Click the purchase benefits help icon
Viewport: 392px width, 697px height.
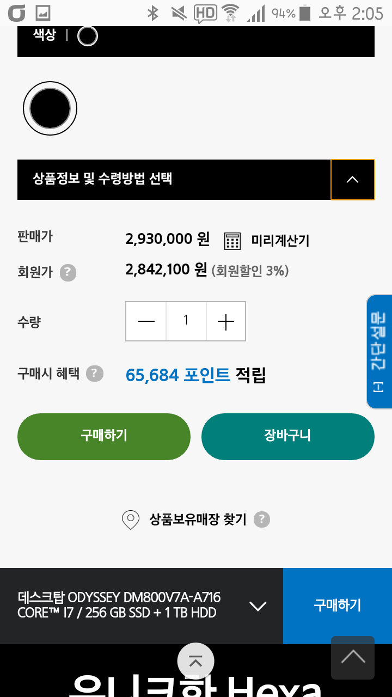pos(94,374)
